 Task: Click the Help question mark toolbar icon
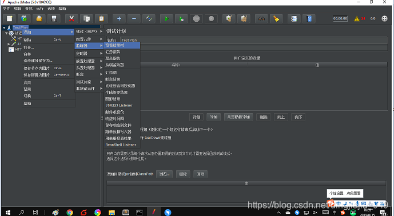tap(309, 19)
